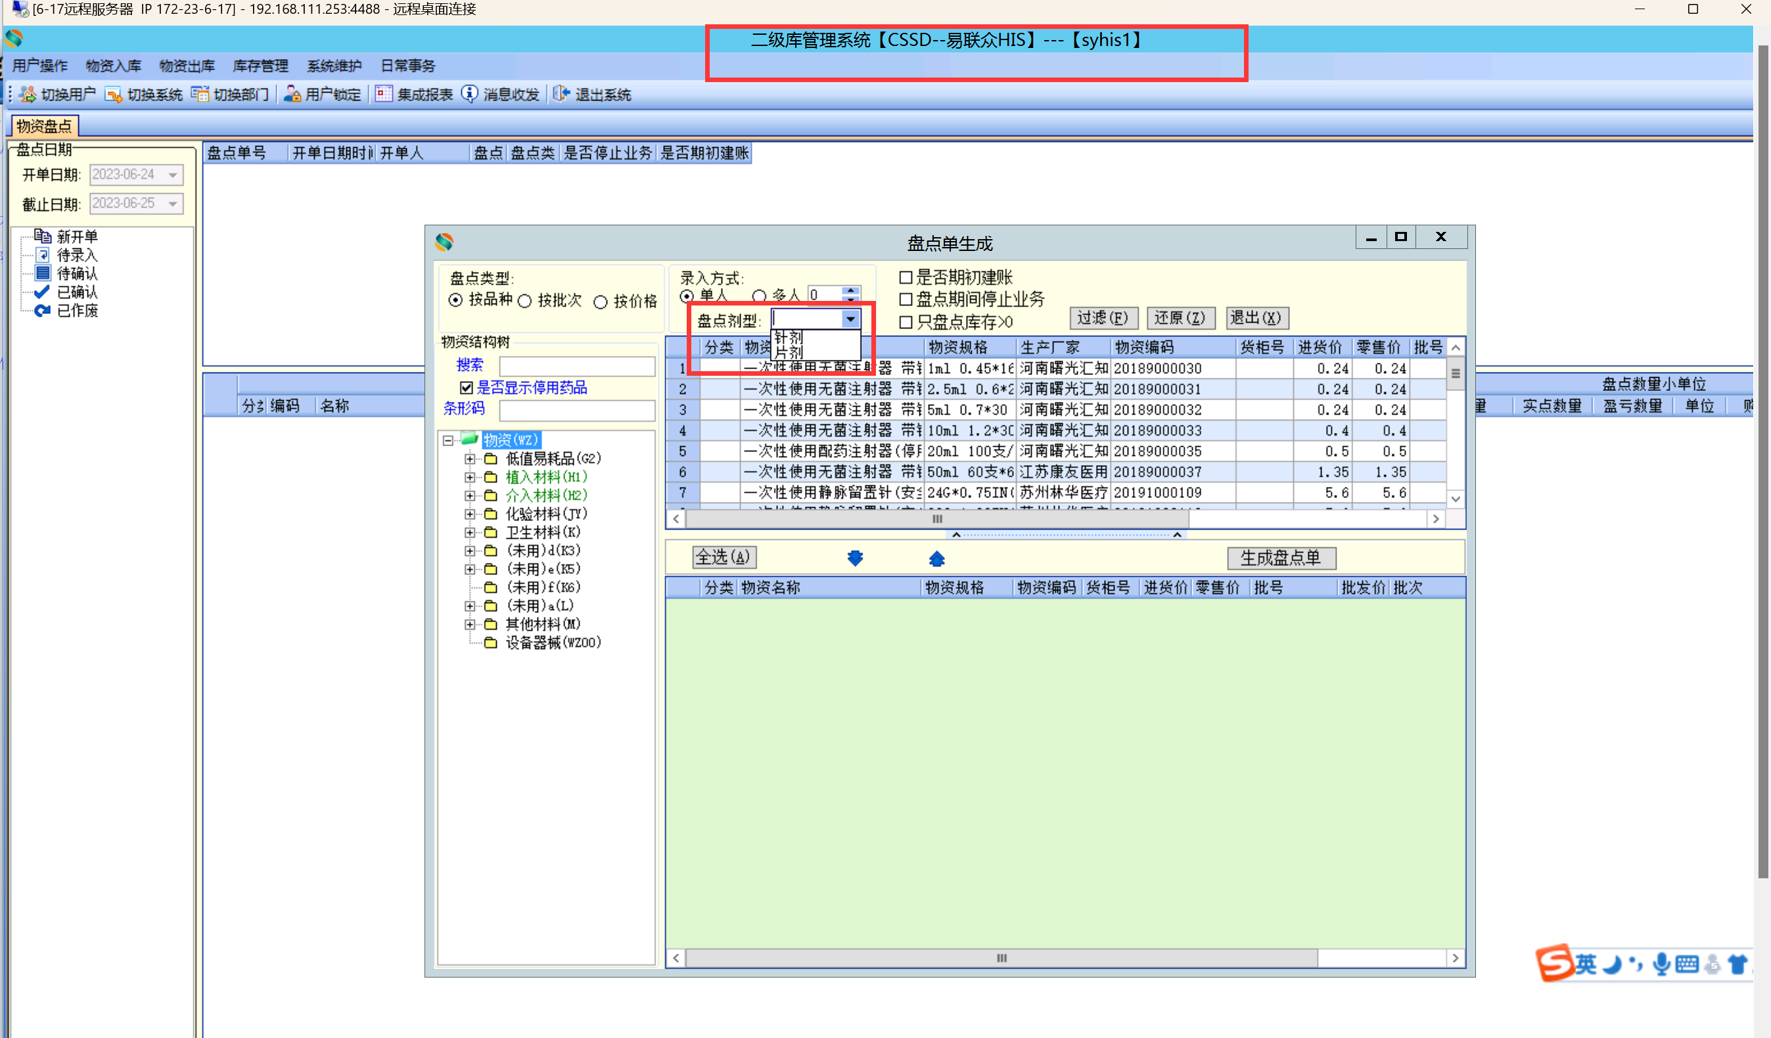Image resolution: width=1771 pixels, height=1038 pixels.
Task: Open the 开单日期 date dropdown
Action: click(173, 175)
